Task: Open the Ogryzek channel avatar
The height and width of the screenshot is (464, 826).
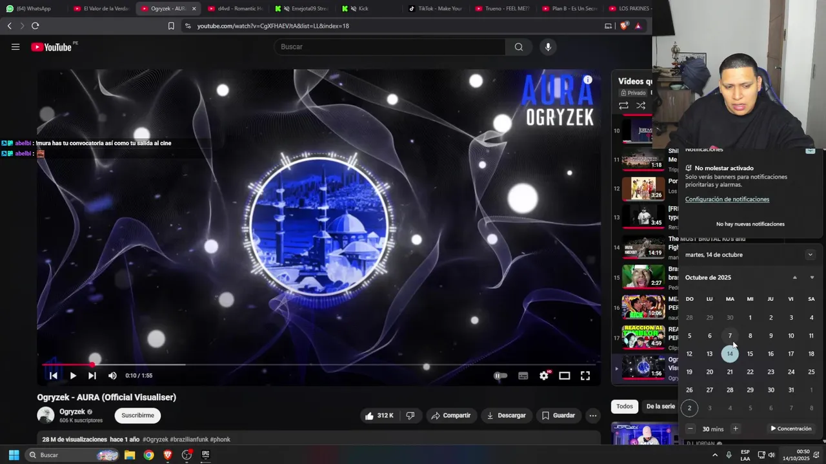Action: (46, 416)
